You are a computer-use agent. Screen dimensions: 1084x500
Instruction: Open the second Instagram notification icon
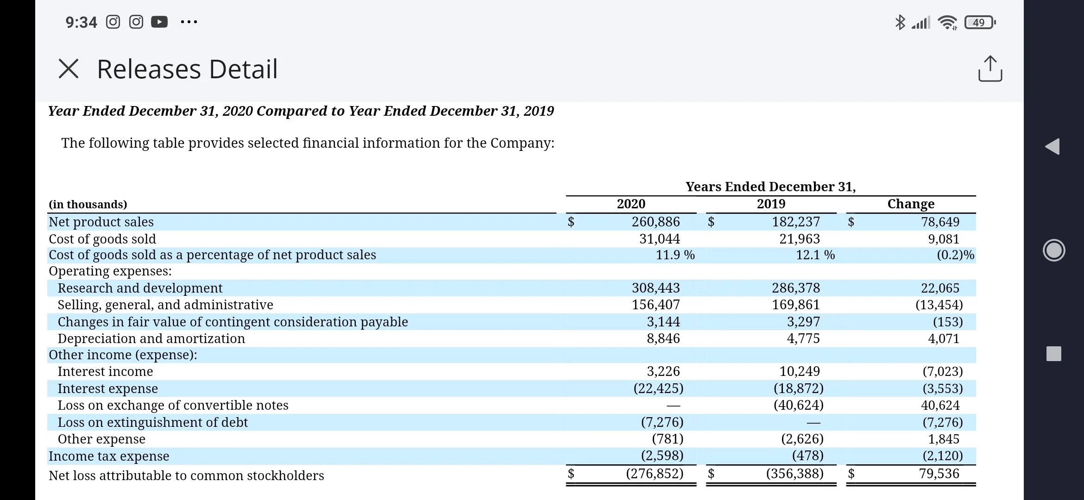(136, 22)
